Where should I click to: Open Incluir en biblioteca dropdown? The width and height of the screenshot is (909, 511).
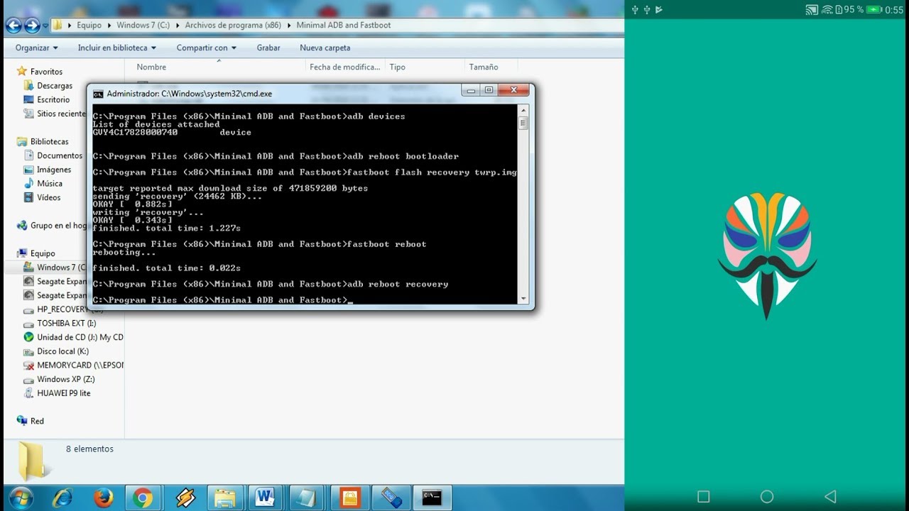116,48
